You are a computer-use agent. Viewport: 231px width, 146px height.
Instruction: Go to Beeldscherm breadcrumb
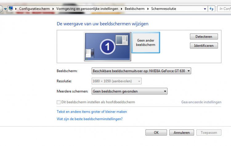point(135,9)
